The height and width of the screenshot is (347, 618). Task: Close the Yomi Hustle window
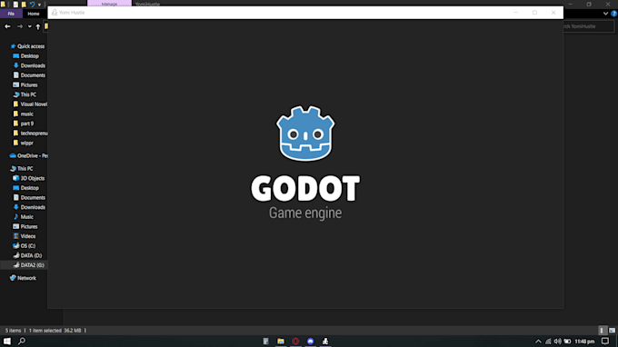[553, 13]
